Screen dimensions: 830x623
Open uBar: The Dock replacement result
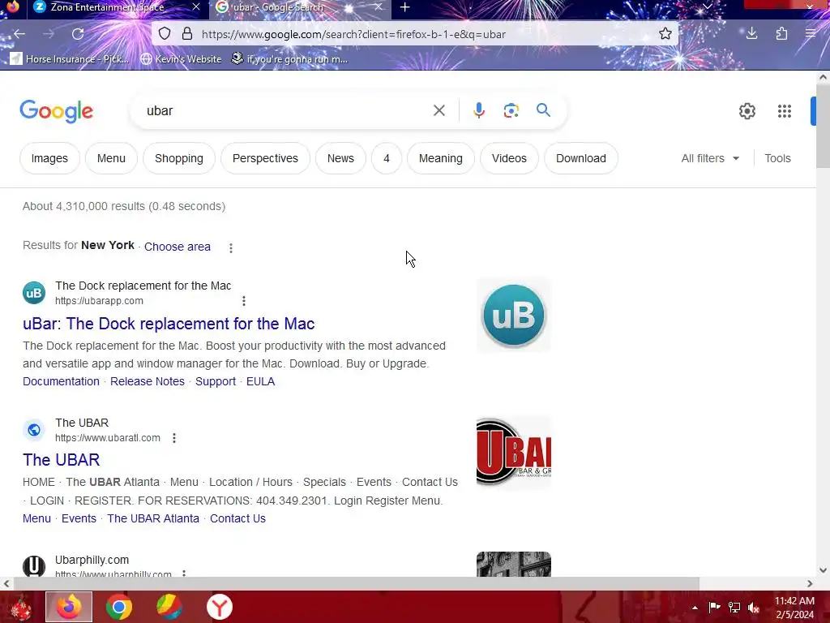pyautogui.click(x=169, y=324)
